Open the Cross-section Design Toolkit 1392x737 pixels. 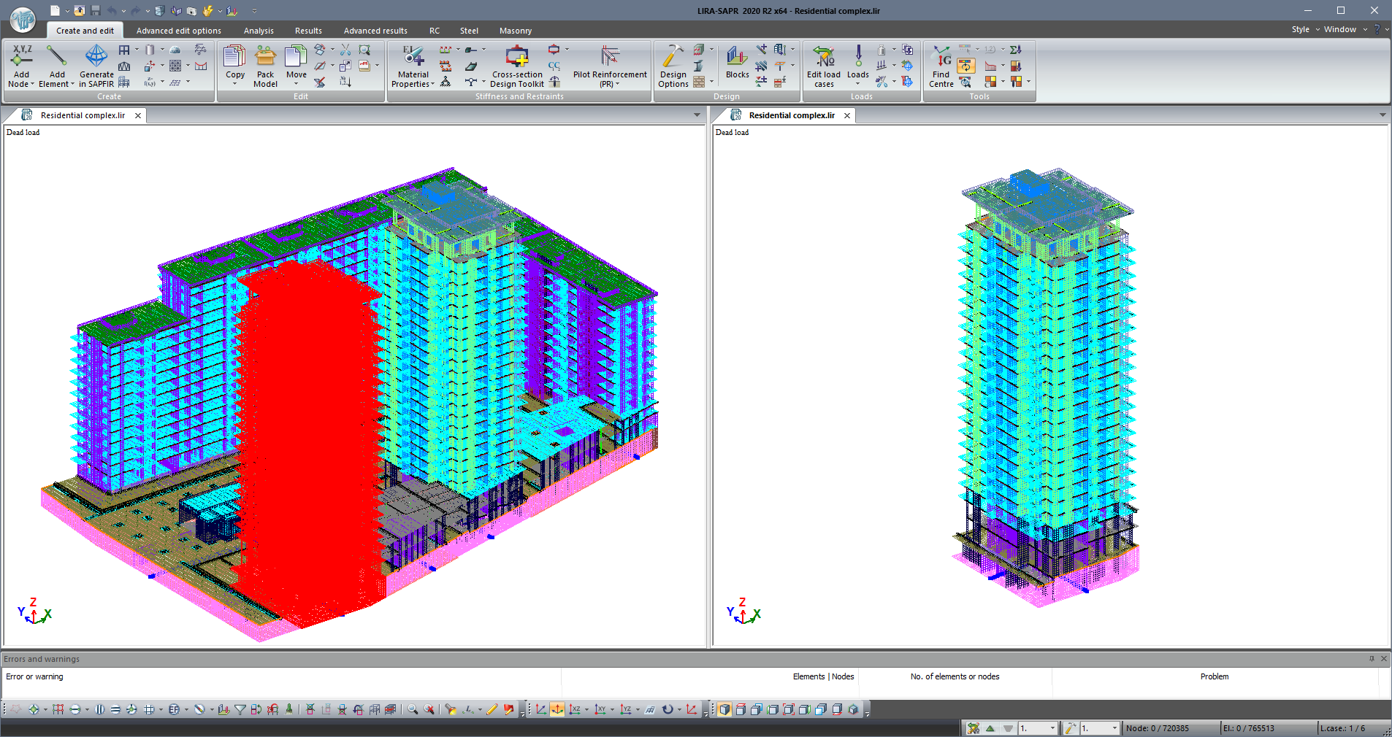[517, 65]
